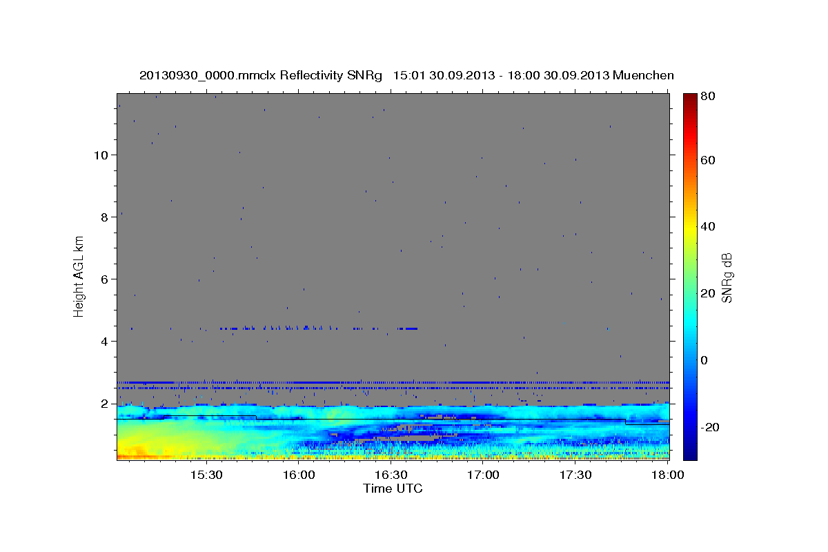
Task: Select the 16:00 time tick label
Action: coord(299,475)
